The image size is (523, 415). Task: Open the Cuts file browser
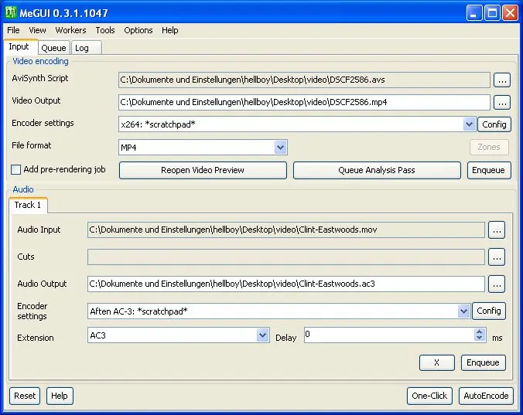[x=497, y=257]
